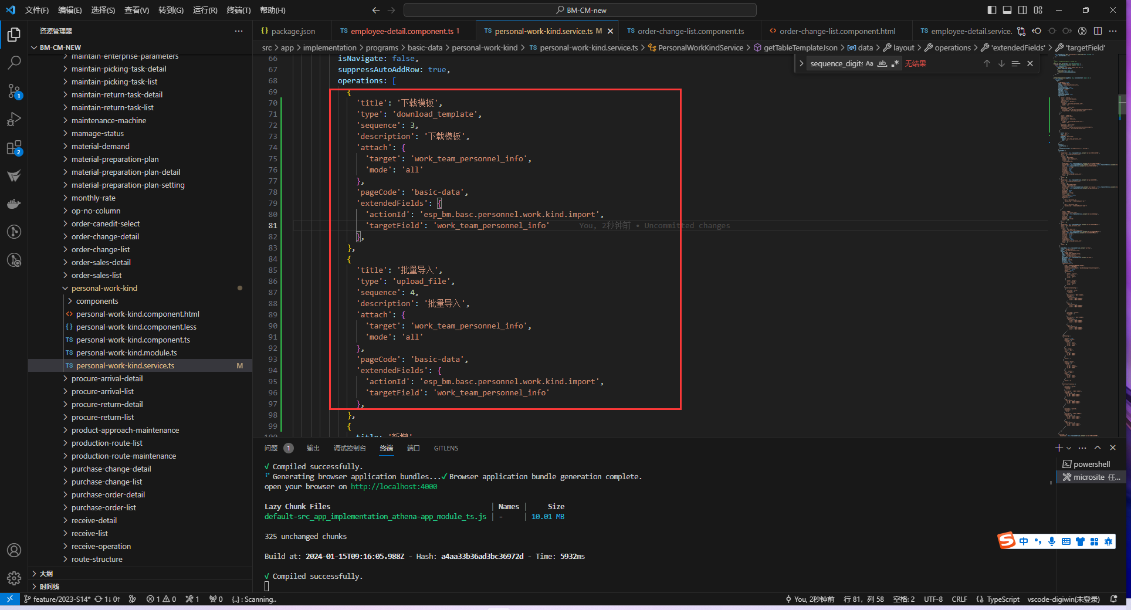Image resolution: width=1131 pixels, height=610 pixels.
Task: Select the powershell terminal
Action: tap(1091, 464)
